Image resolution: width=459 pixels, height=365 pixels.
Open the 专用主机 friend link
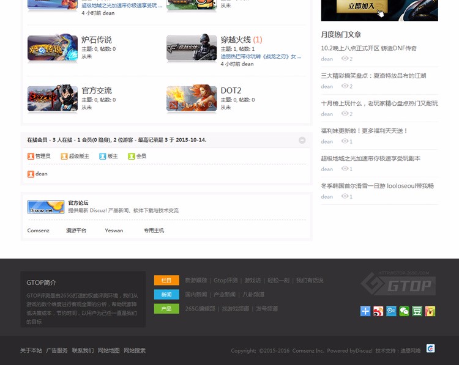(x=154, y=230)
